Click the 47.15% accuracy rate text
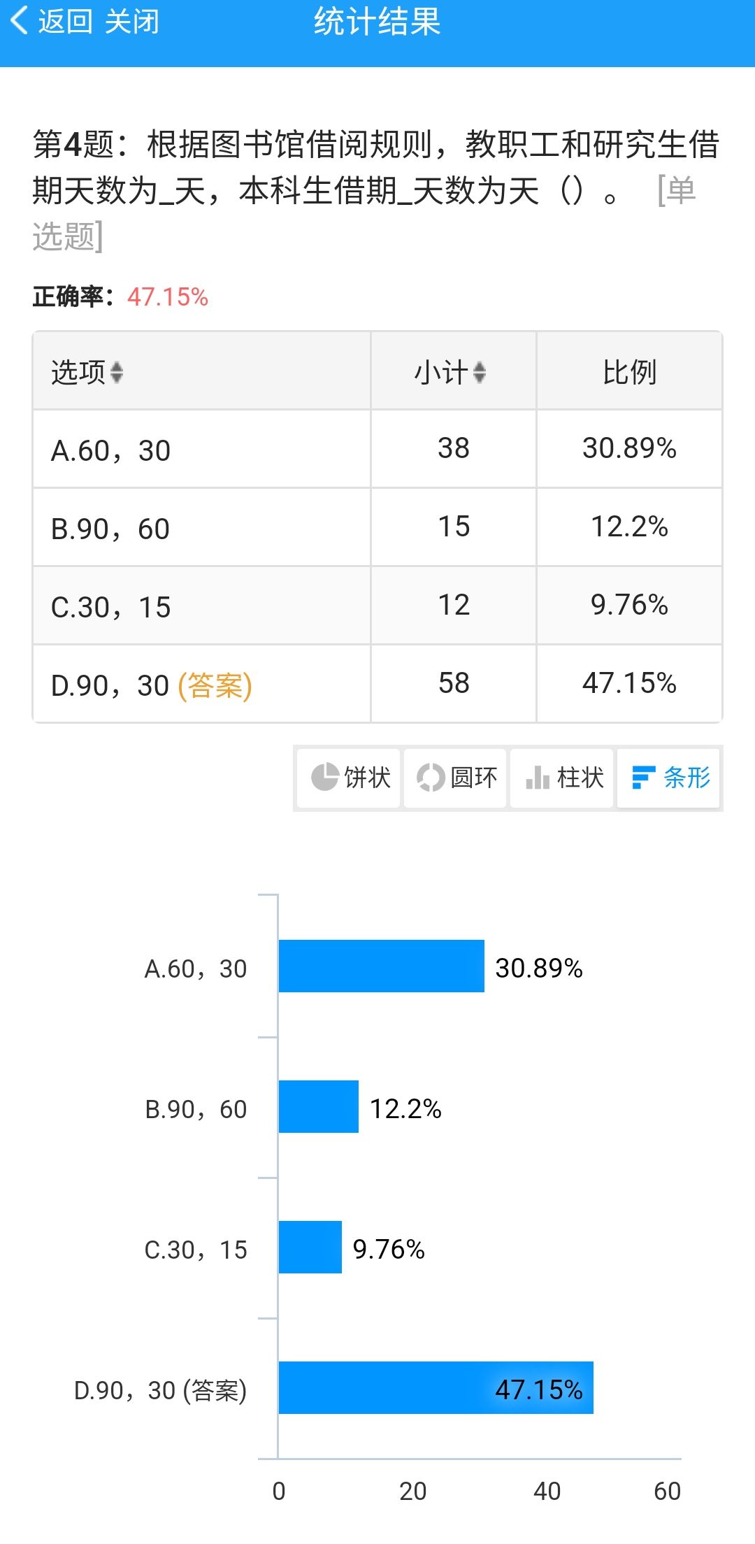 click(168, 297)
